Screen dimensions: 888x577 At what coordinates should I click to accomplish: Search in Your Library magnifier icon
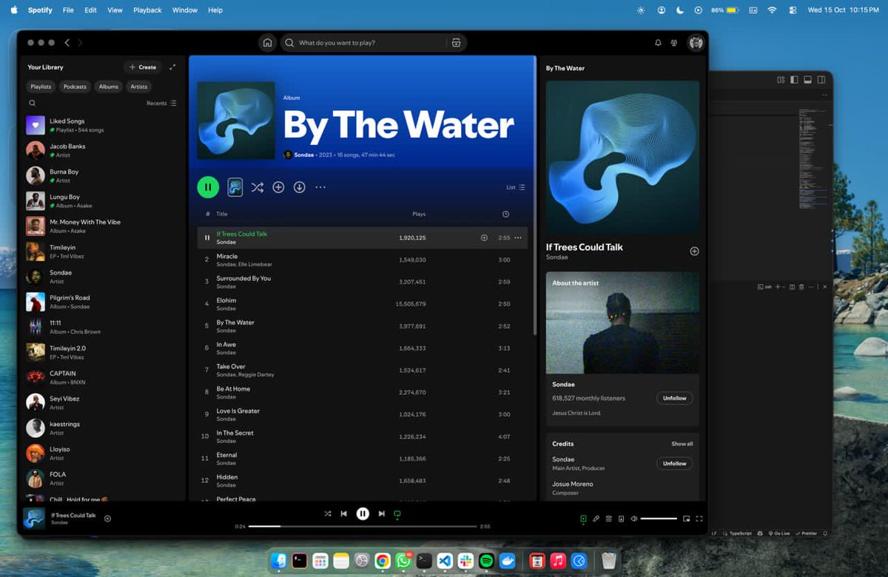[x=32, y=104]
